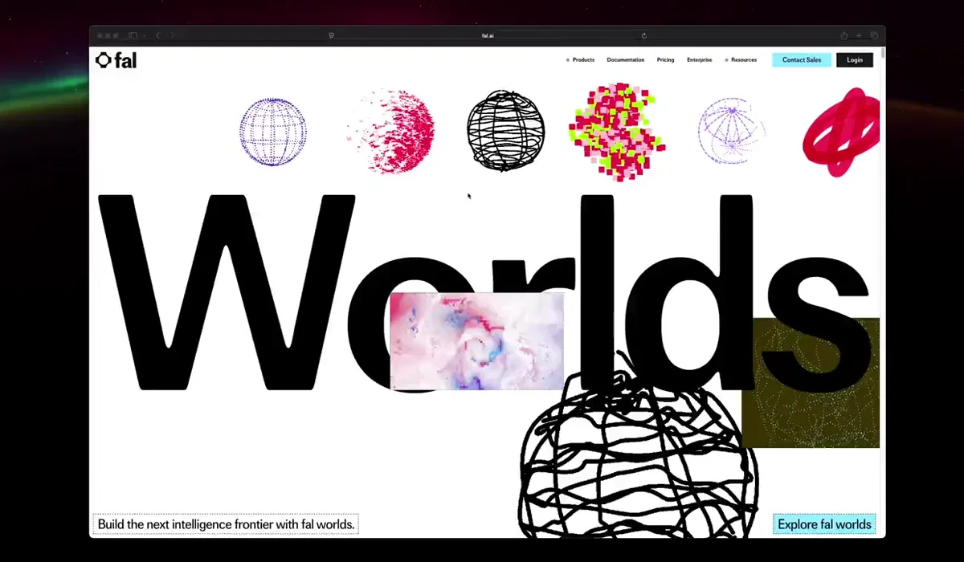Open the Safari share menu
The width and height of the screenshot is (964, 562).
tap(843, 35)
